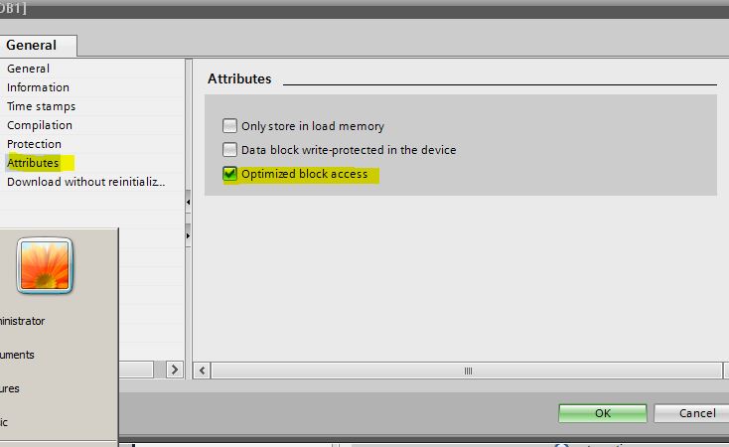729x447 pixels.
Task: Enable Only store in load memory
Action: pos(230,126)
